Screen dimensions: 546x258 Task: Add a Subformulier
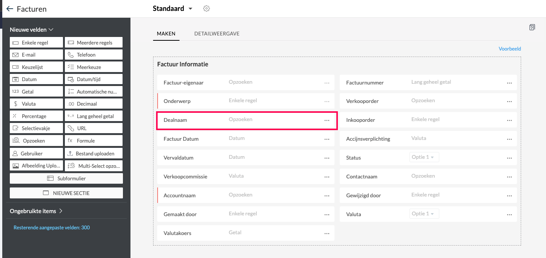tap(66, 178)
